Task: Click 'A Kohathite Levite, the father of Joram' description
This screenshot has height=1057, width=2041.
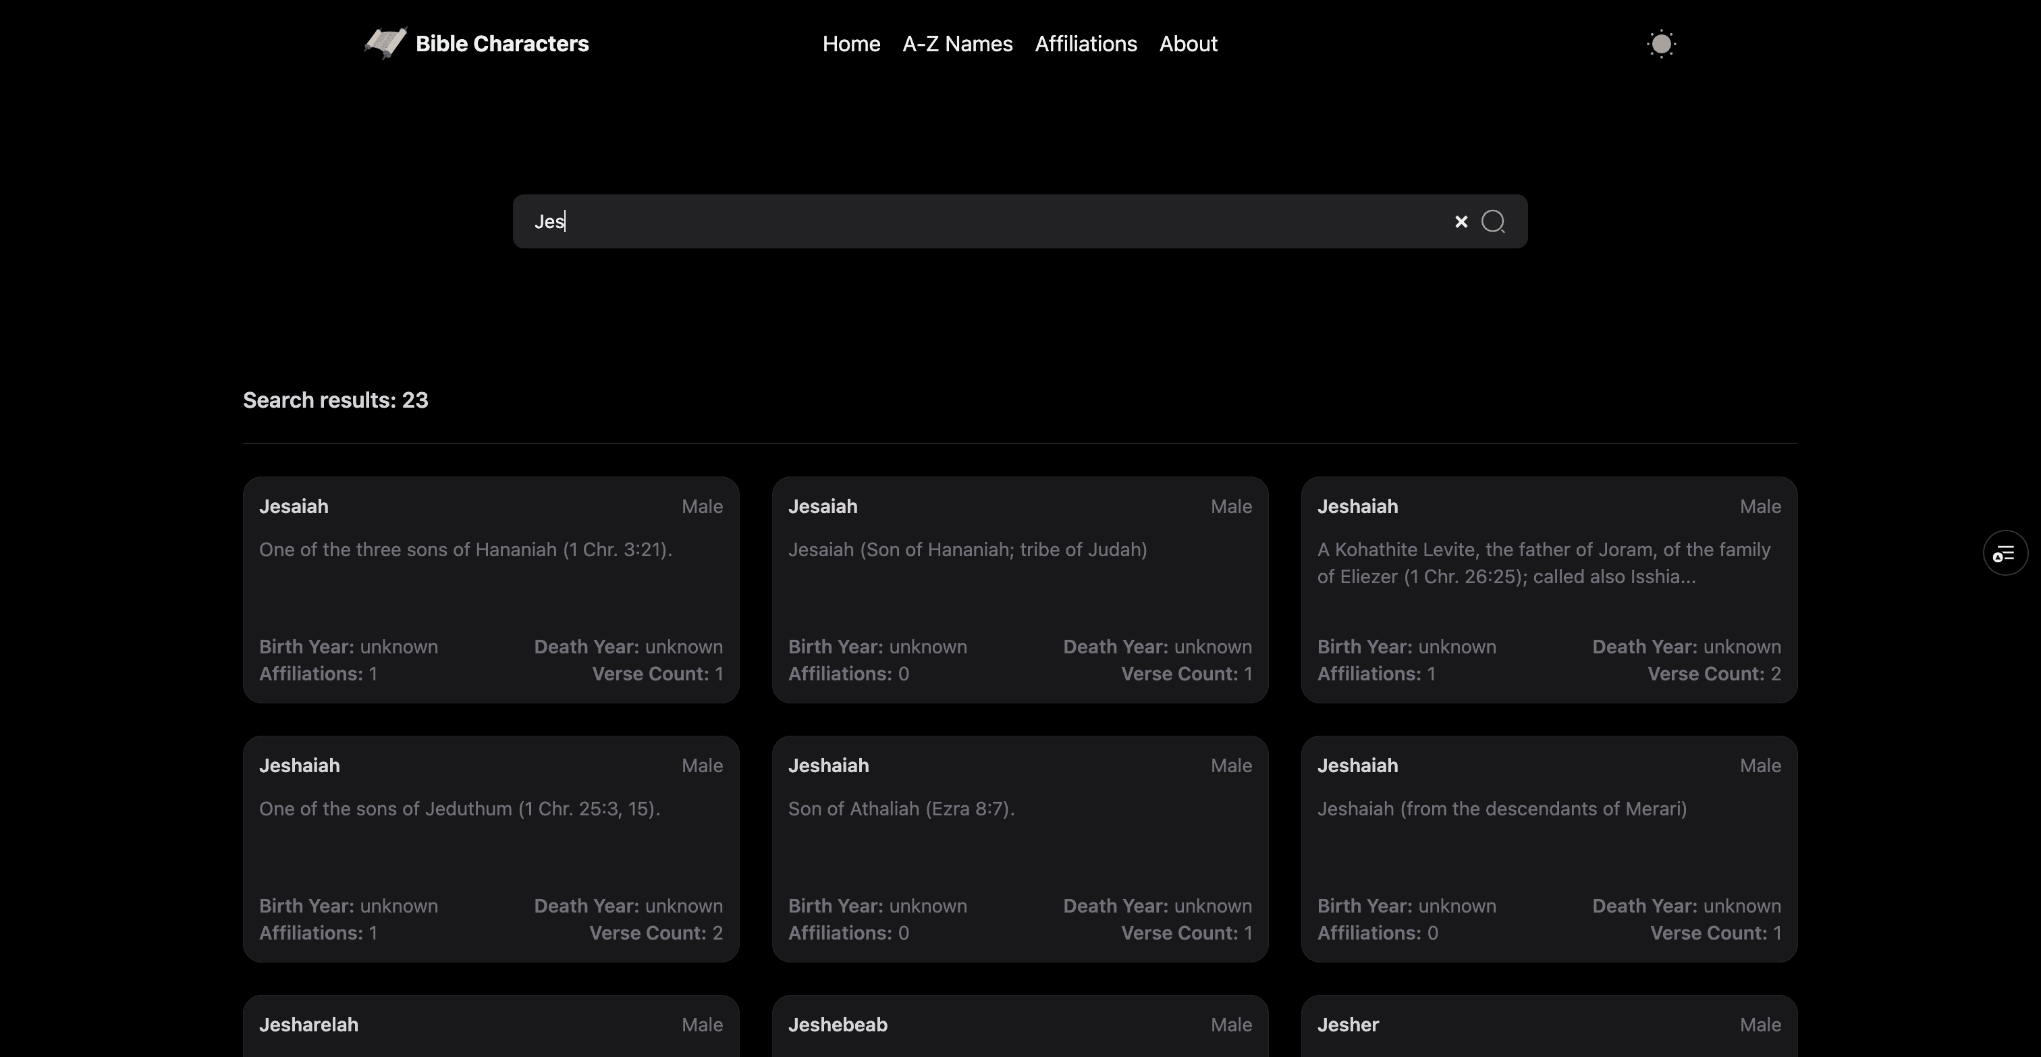Action: pyautogui.click(x=1544, y=562)
